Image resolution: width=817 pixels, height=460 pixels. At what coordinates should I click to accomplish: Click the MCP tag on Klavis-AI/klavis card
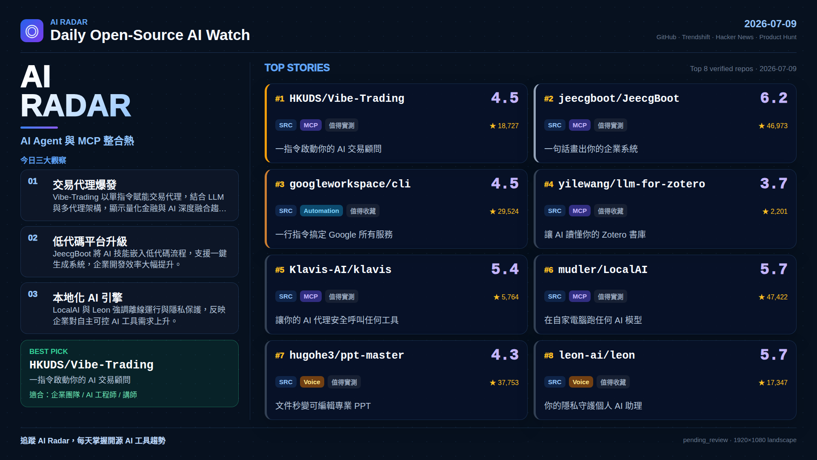point(311,296)
